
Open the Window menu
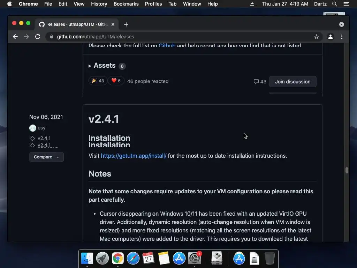(x=192, y=4)
